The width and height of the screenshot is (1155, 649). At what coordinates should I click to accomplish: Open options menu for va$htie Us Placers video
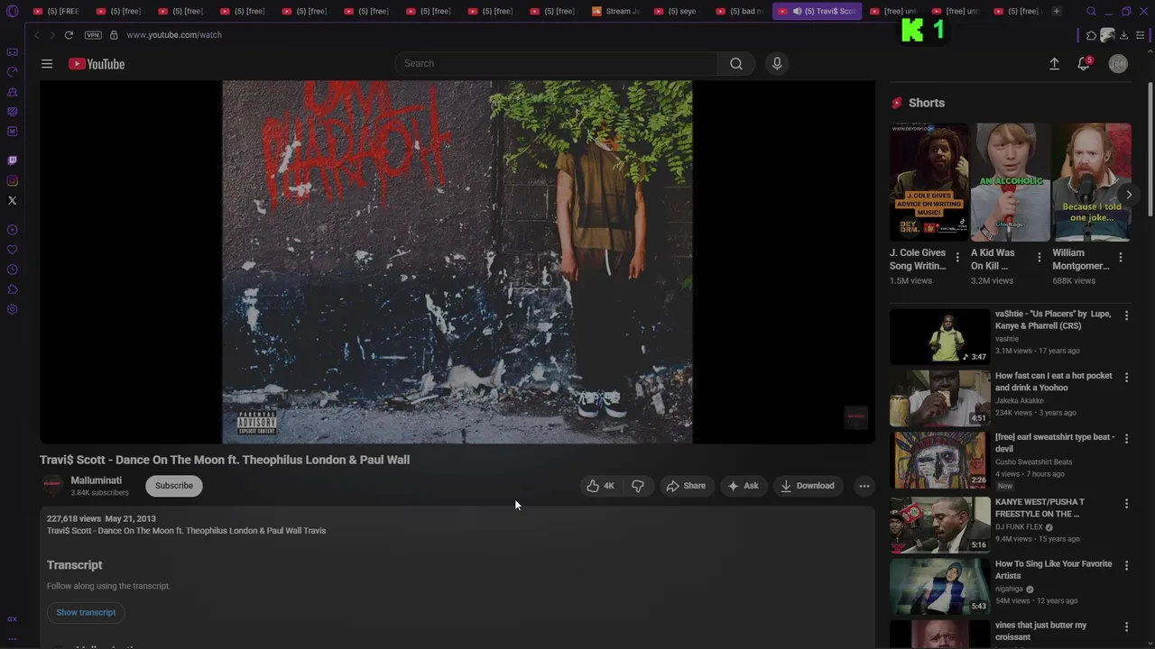click(x=1126, y=315)
